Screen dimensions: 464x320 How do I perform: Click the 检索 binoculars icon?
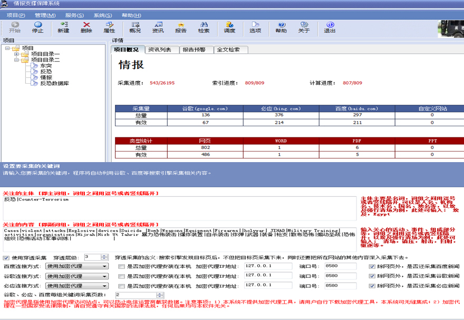click(x=204, y=27)
